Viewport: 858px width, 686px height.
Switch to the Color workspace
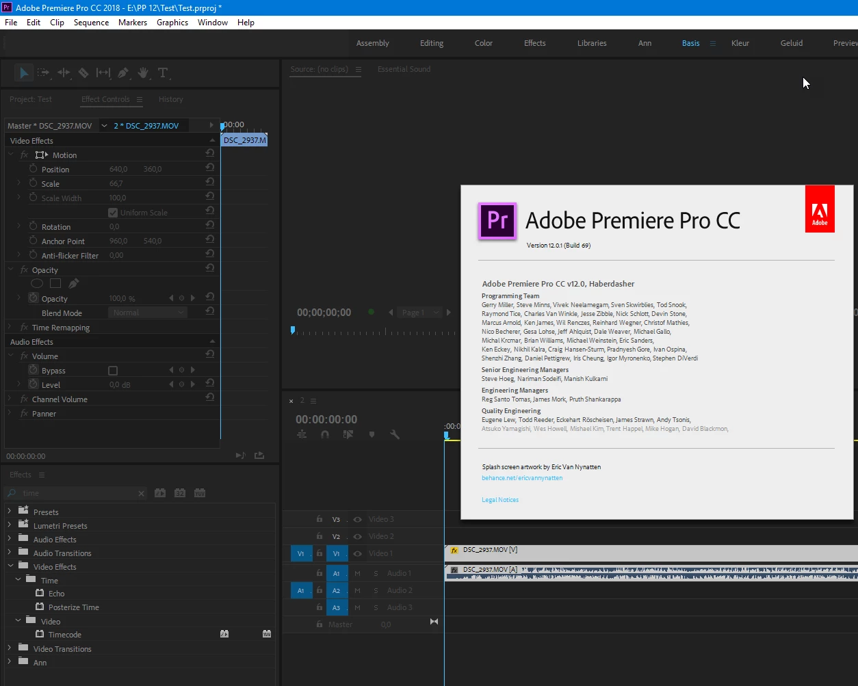click(x=484, y=43)
